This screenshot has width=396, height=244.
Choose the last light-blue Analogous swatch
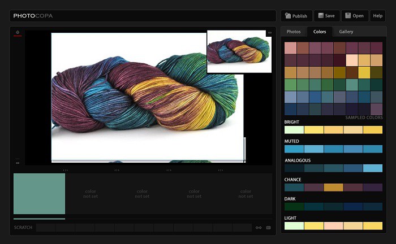click(x=373, y=168)
